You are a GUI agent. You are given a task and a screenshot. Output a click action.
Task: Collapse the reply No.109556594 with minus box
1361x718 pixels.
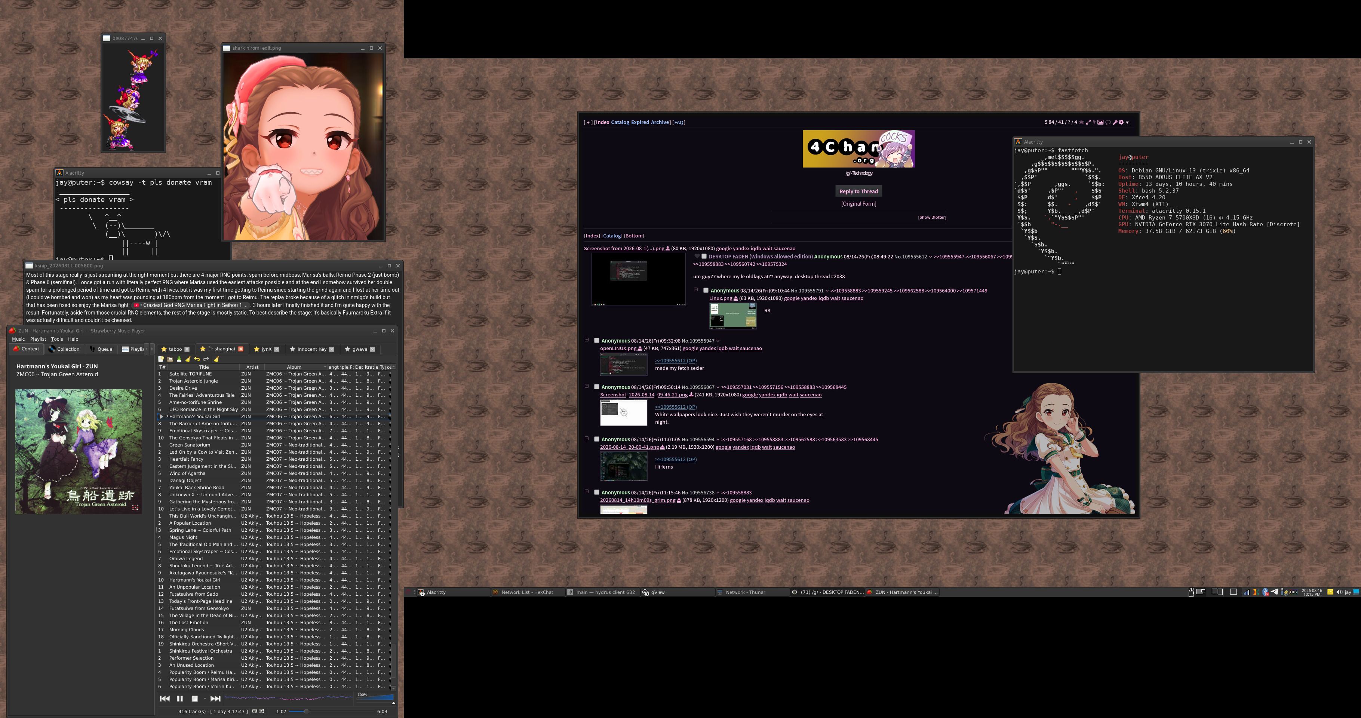pos(586,439)
